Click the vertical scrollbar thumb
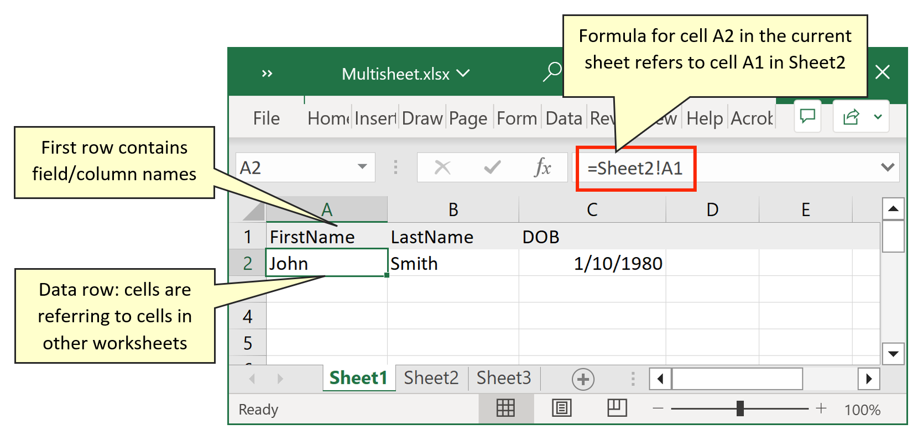 (x=893, y=236)
